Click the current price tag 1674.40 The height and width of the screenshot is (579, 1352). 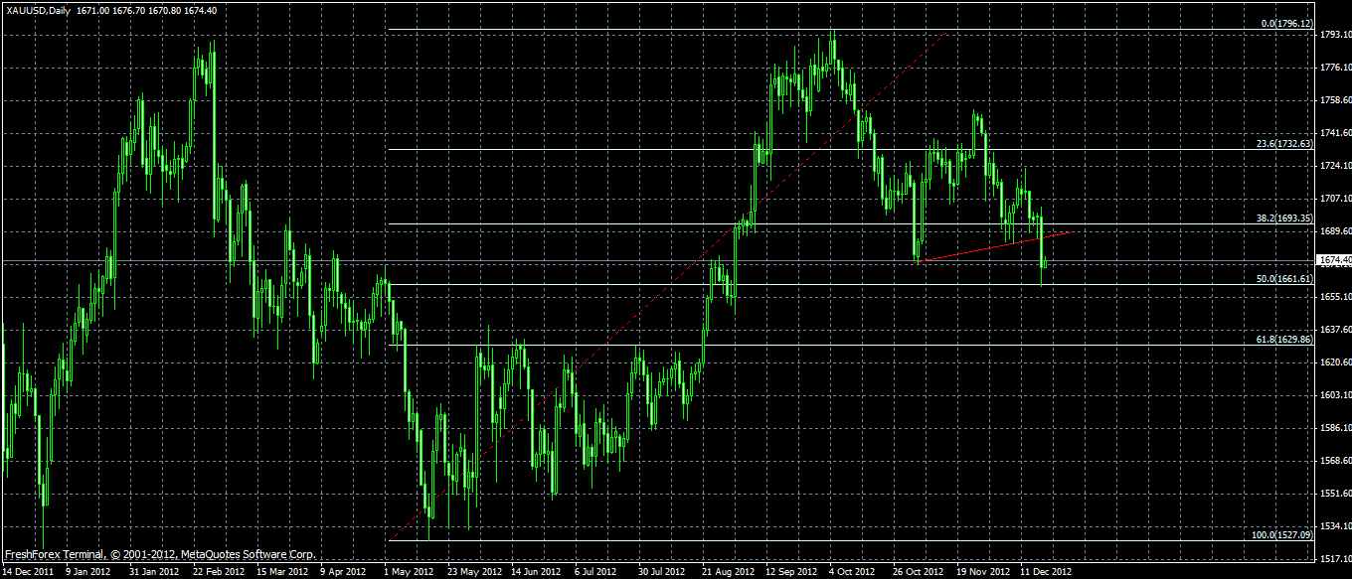pos(1335,260)
